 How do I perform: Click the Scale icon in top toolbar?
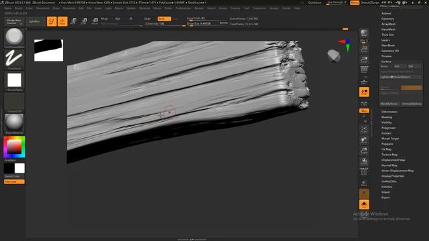click(x=84, y=21)
